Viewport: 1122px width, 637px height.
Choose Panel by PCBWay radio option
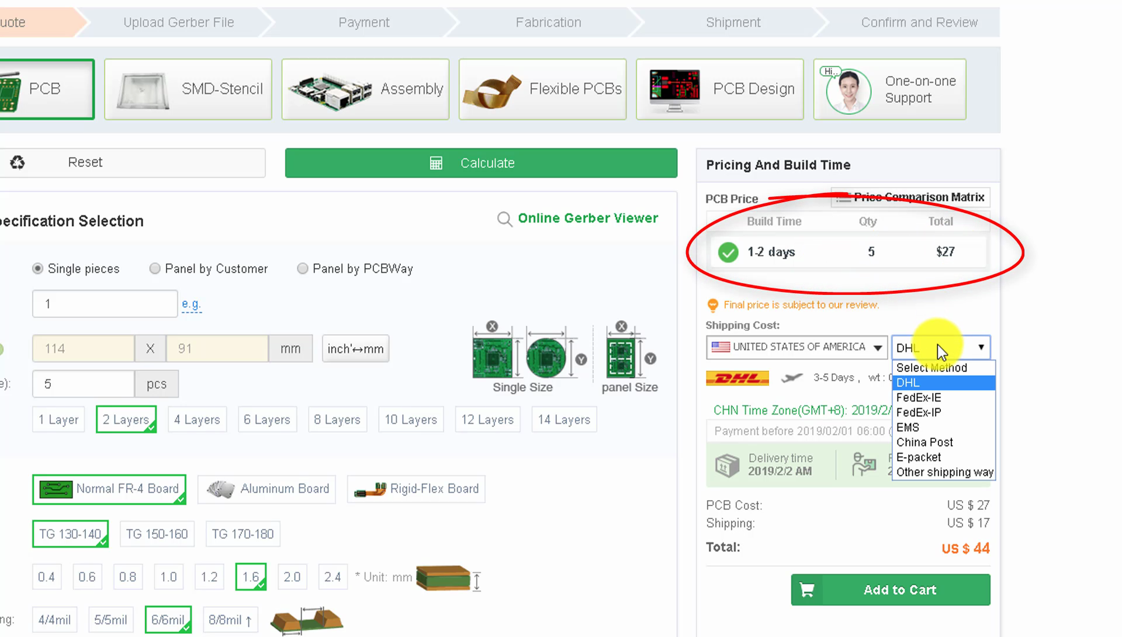pyautogui.click(x=303, y=269)
